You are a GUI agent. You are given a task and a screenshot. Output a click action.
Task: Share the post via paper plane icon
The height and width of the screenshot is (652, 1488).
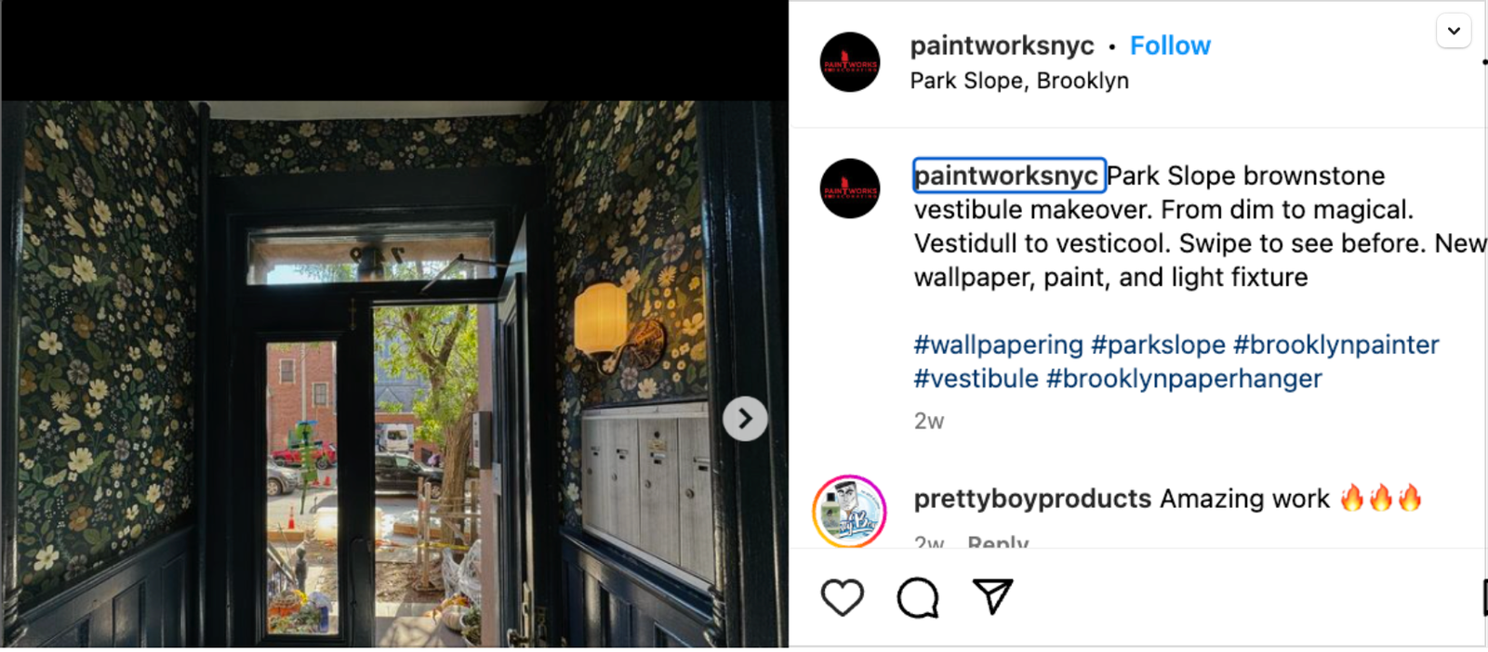pos(992,596)
